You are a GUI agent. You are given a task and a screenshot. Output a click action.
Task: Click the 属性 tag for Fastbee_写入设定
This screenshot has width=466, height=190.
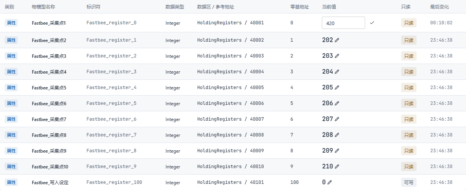[11, 182]
